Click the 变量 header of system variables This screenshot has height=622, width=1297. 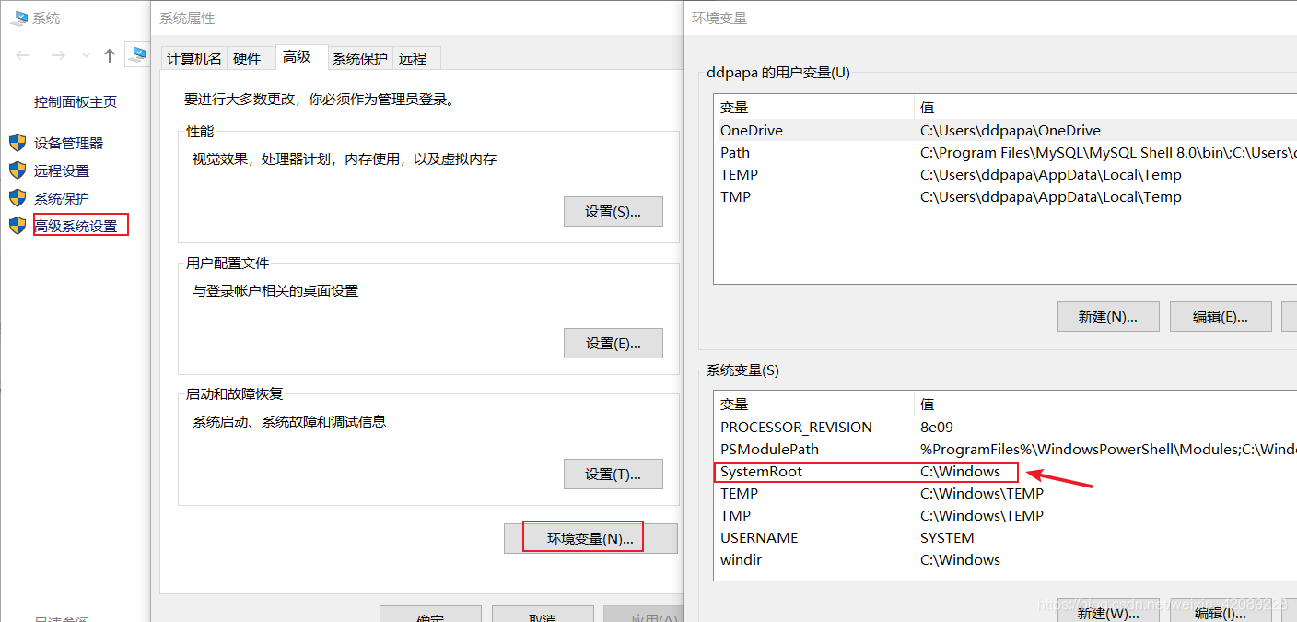[x=814, y=405]
